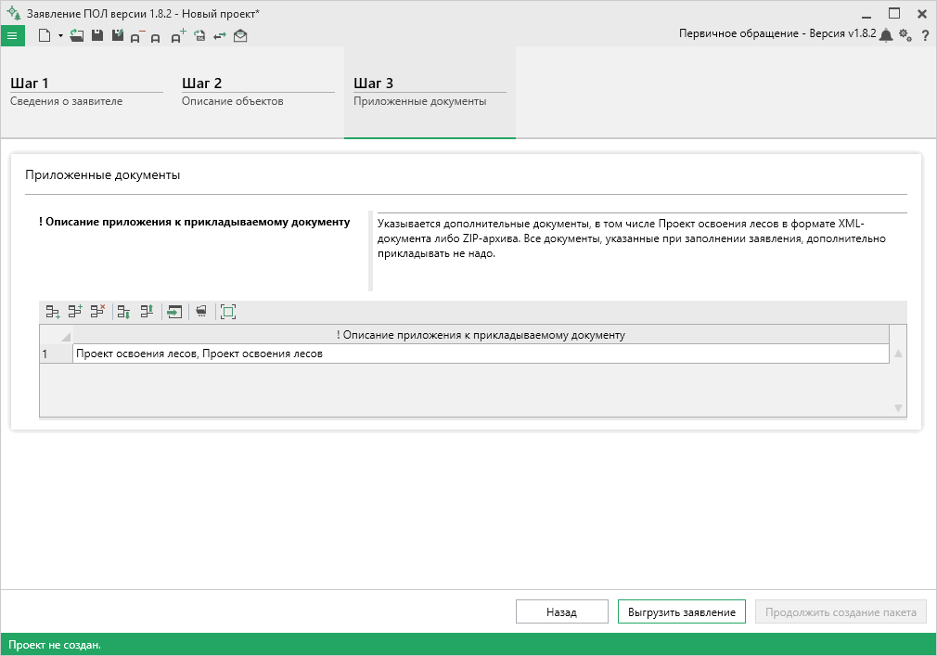Select Шаг 3 Приложенные документы tab
The height and width of the screenshot is (656, 937).
coord(430,92)
